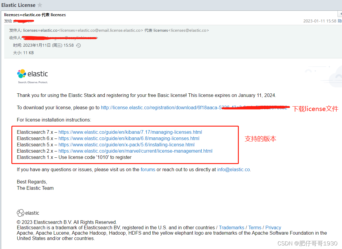342x249 pixels.
Task: Open the license registration download link
Action: coord(194,107)
